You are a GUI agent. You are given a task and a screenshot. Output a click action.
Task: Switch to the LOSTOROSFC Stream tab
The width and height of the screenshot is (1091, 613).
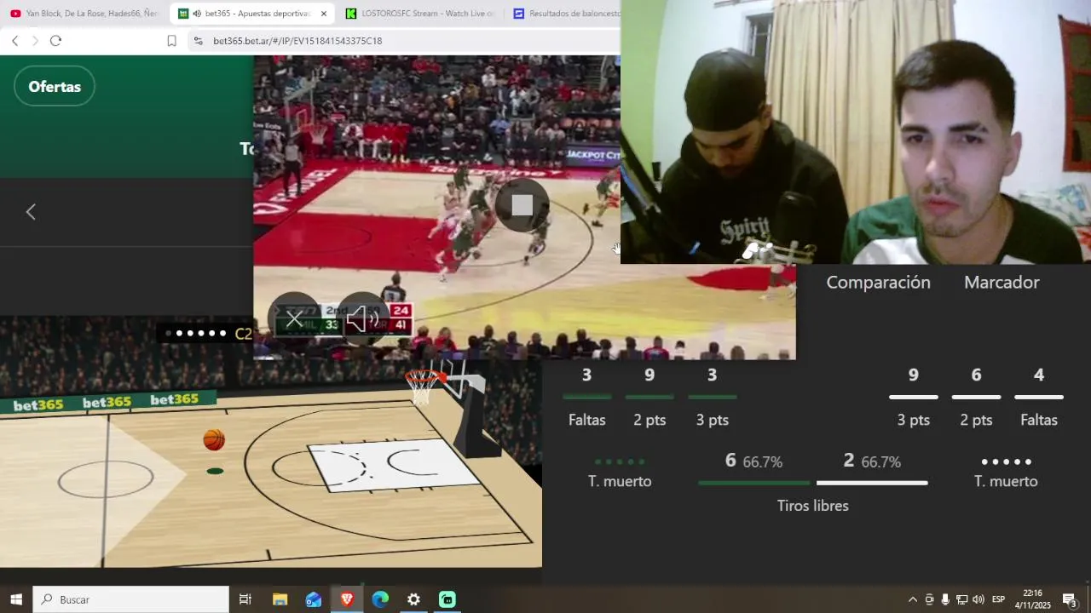pos(421,14)
